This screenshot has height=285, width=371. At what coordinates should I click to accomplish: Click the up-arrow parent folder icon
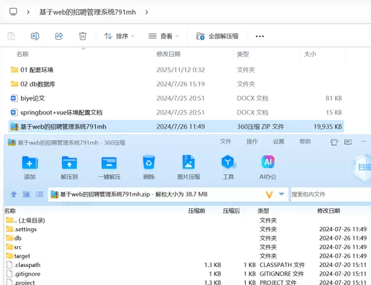tap(14, 194)
